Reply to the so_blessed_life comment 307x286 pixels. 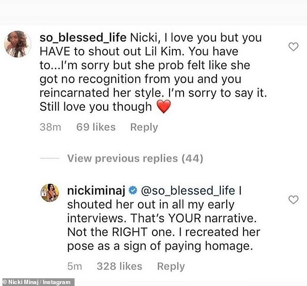[x=144, y=127]
